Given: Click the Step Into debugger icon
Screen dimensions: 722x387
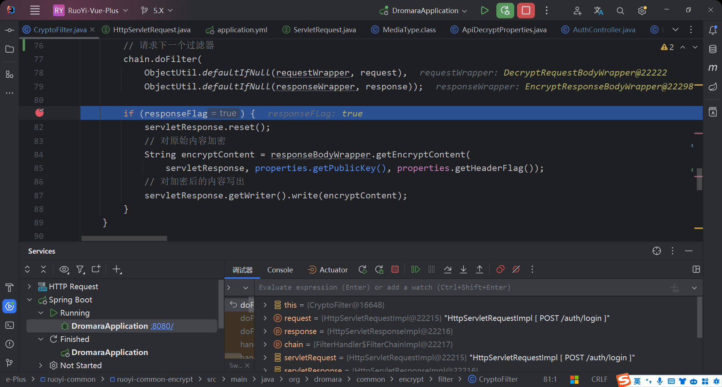Looking at the screenshot, I should [463, 269].
